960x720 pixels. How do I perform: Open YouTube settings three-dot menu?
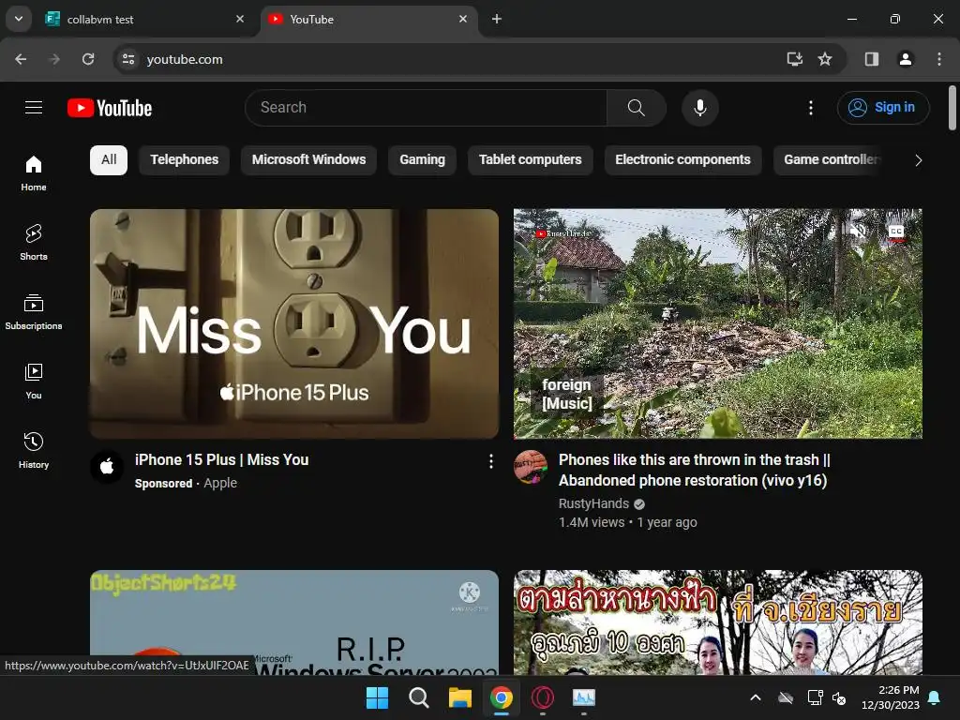click(811, 108)
